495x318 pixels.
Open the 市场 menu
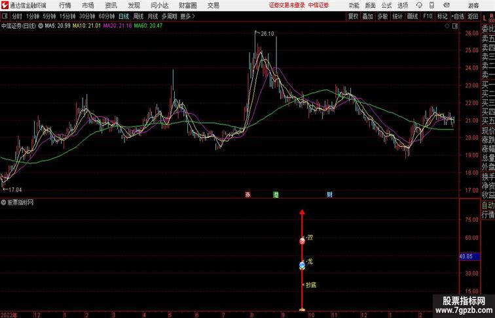point(88,5)
